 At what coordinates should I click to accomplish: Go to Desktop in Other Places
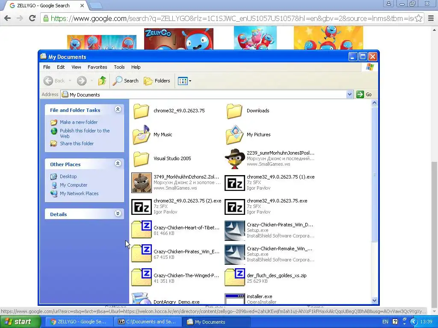click(68, 176)
